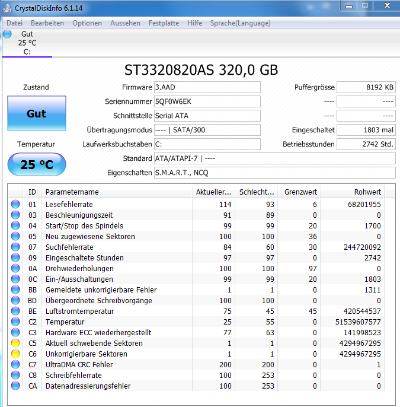Select the Hardware ECC wiederhergestellt text
This screenshot has width=400, height=407.
(x=98, y=332)
